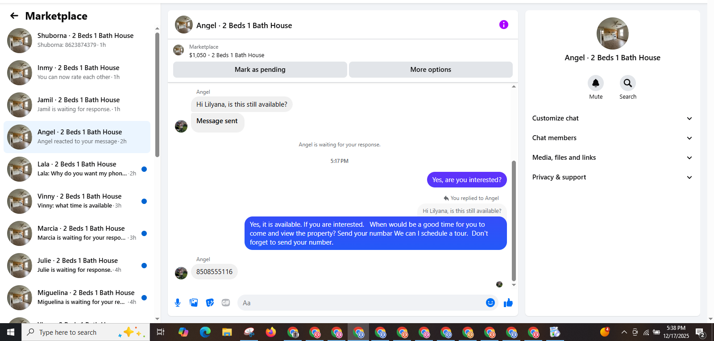Click the Mark as pending button
Screen dimensions: 714x341
(260, 70)
